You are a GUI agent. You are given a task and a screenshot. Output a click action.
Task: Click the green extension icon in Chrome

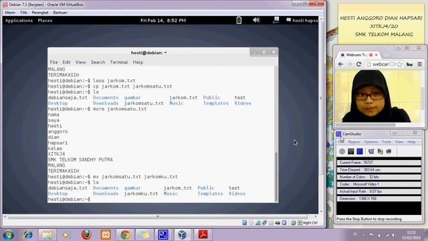pos(409,64)
